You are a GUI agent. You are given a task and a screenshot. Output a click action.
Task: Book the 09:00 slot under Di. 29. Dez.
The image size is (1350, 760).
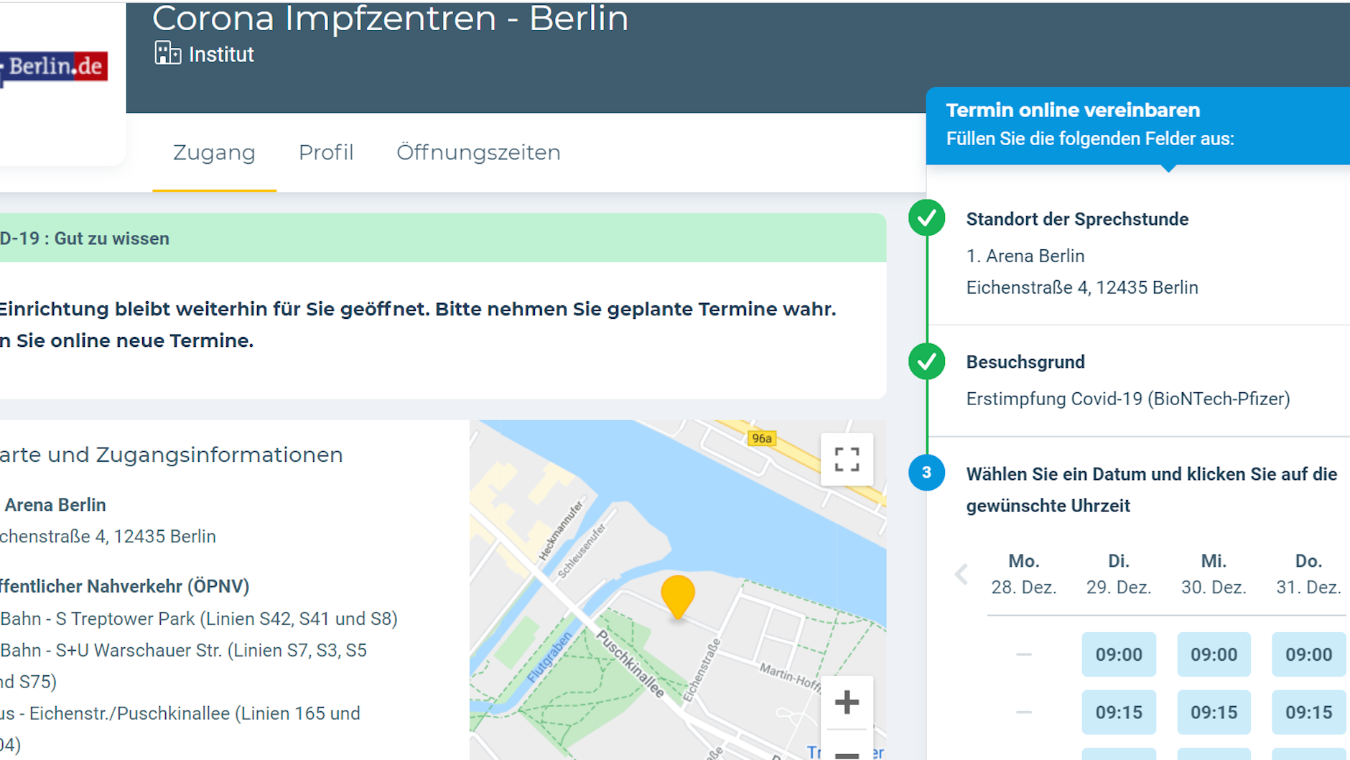tap(1118, 654)
